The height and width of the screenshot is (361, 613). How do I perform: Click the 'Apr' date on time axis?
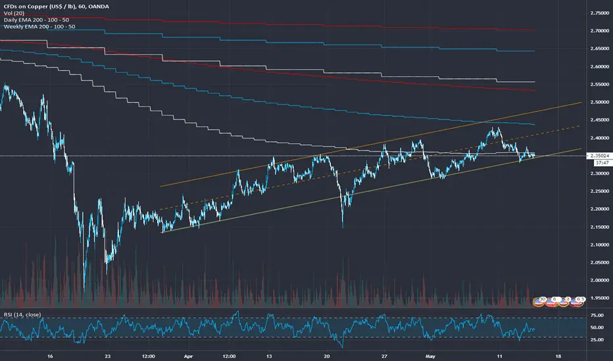pos(188,356)
